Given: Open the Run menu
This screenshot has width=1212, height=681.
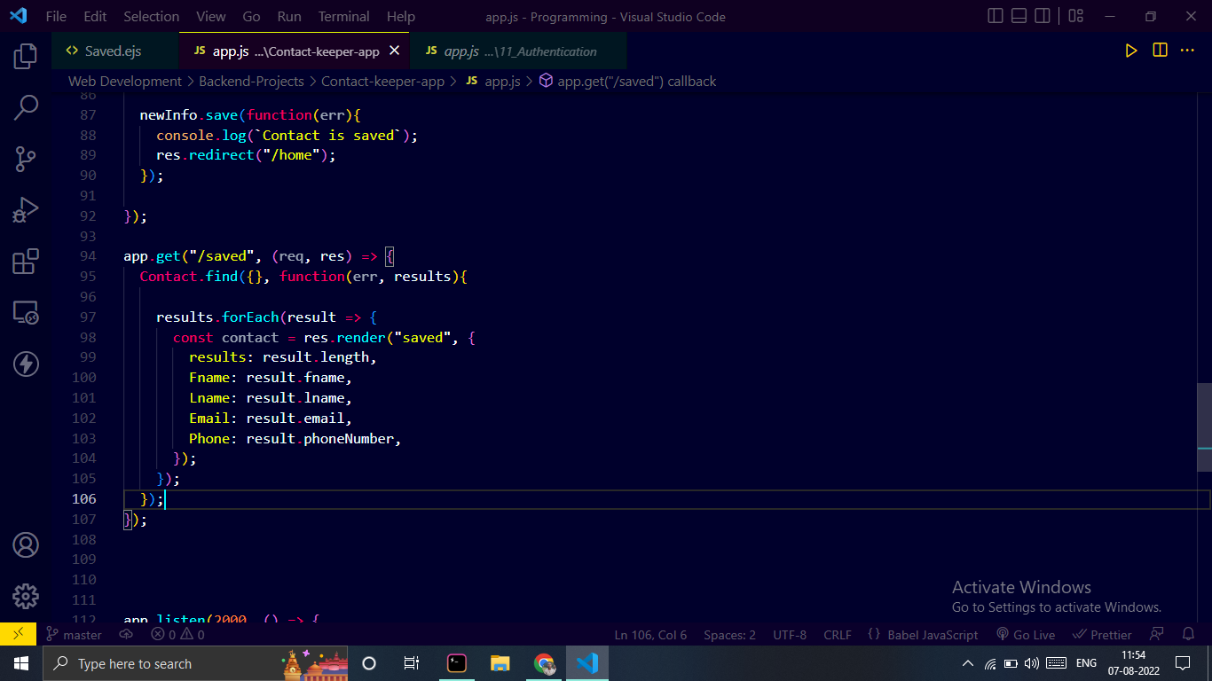Looking at the screenshot, I should click(289, 16).
